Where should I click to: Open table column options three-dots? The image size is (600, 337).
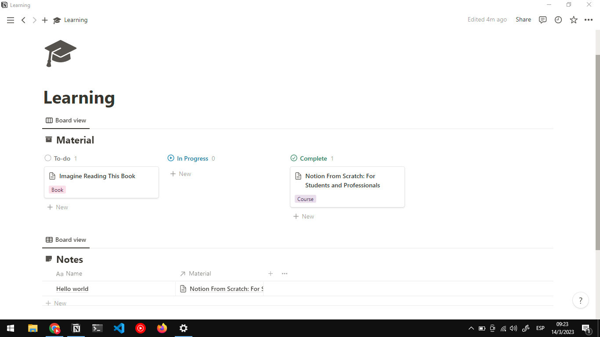285,273
